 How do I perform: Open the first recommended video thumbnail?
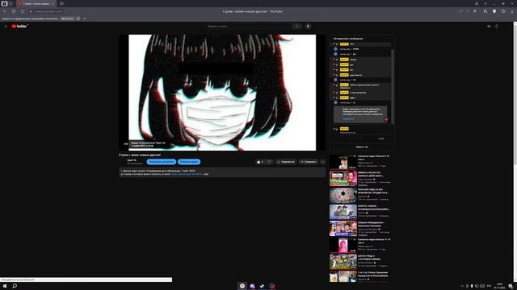pos(343,162)
